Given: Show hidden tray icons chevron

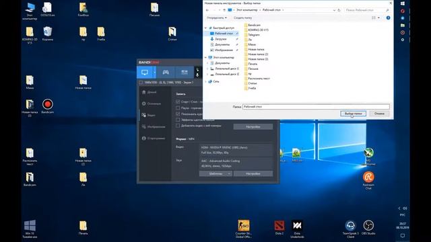Looking at the screenshot, I should 399,208.
